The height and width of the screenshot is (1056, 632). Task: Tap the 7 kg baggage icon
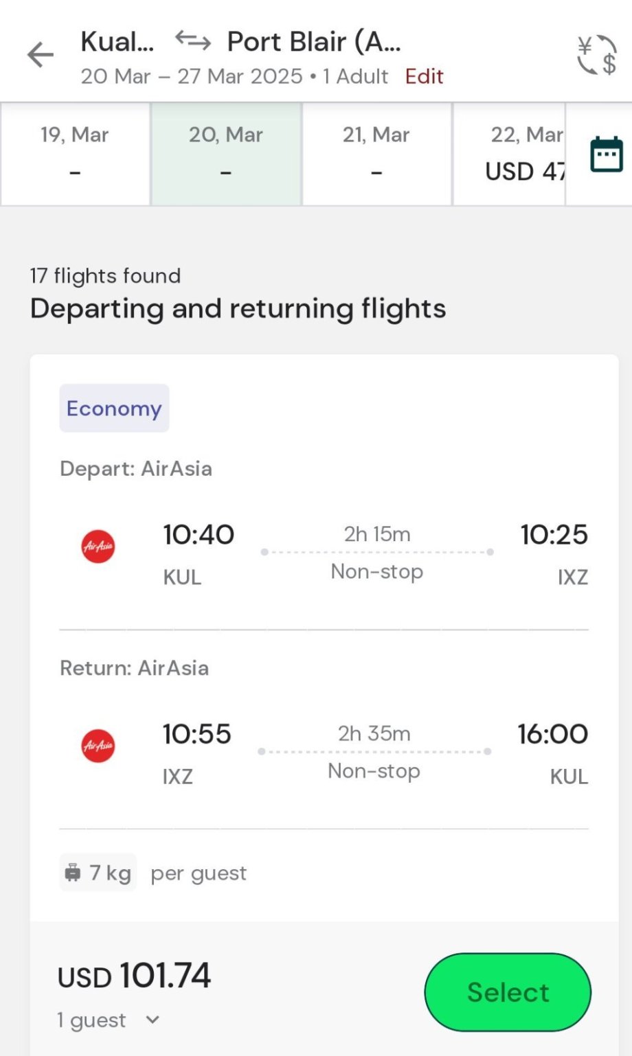click(x=73, y=873)
